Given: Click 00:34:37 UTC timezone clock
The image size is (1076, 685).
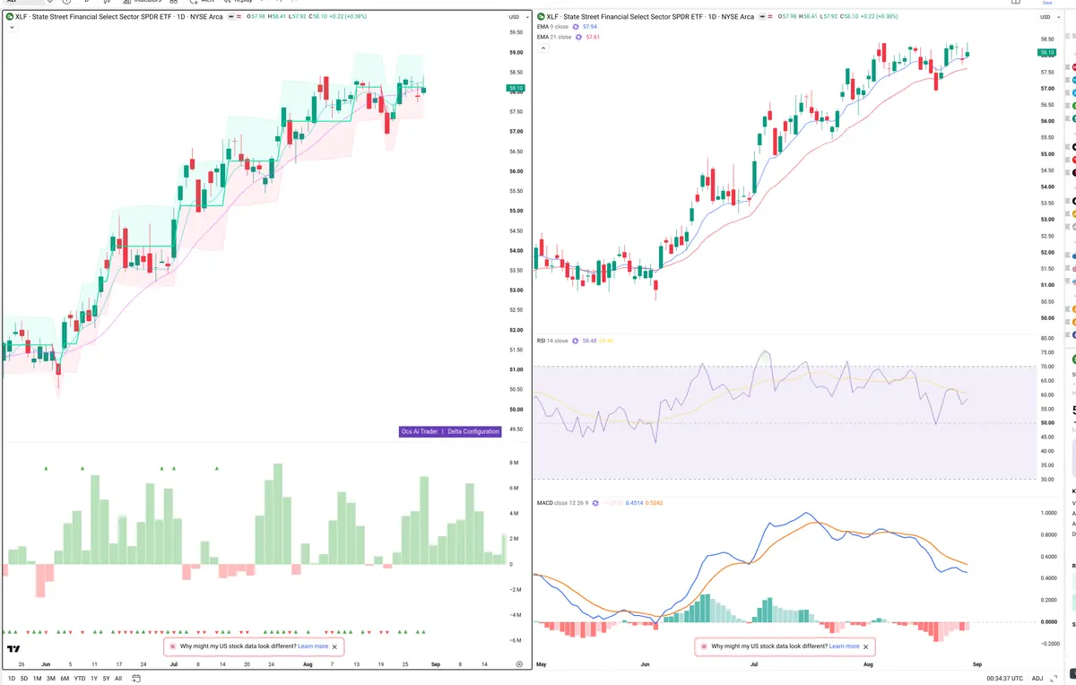Looking at the screenshot, I should point(1005,678).
